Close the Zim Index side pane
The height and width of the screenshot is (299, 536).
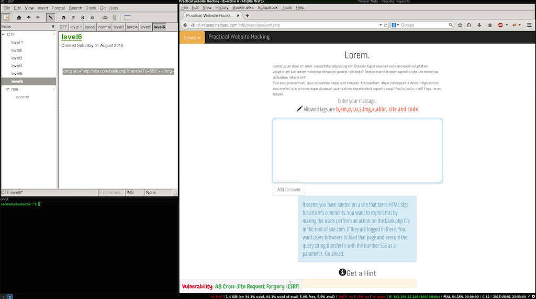click(x=53, y=27)
